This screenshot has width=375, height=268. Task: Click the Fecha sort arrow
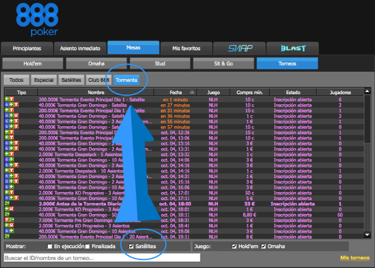tap(192, 92)
